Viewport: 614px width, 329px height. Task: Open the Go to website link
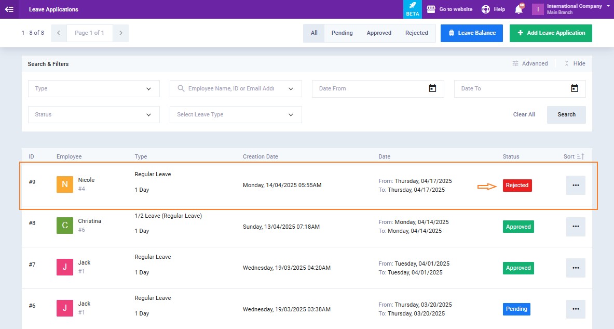tap(456, 9)
